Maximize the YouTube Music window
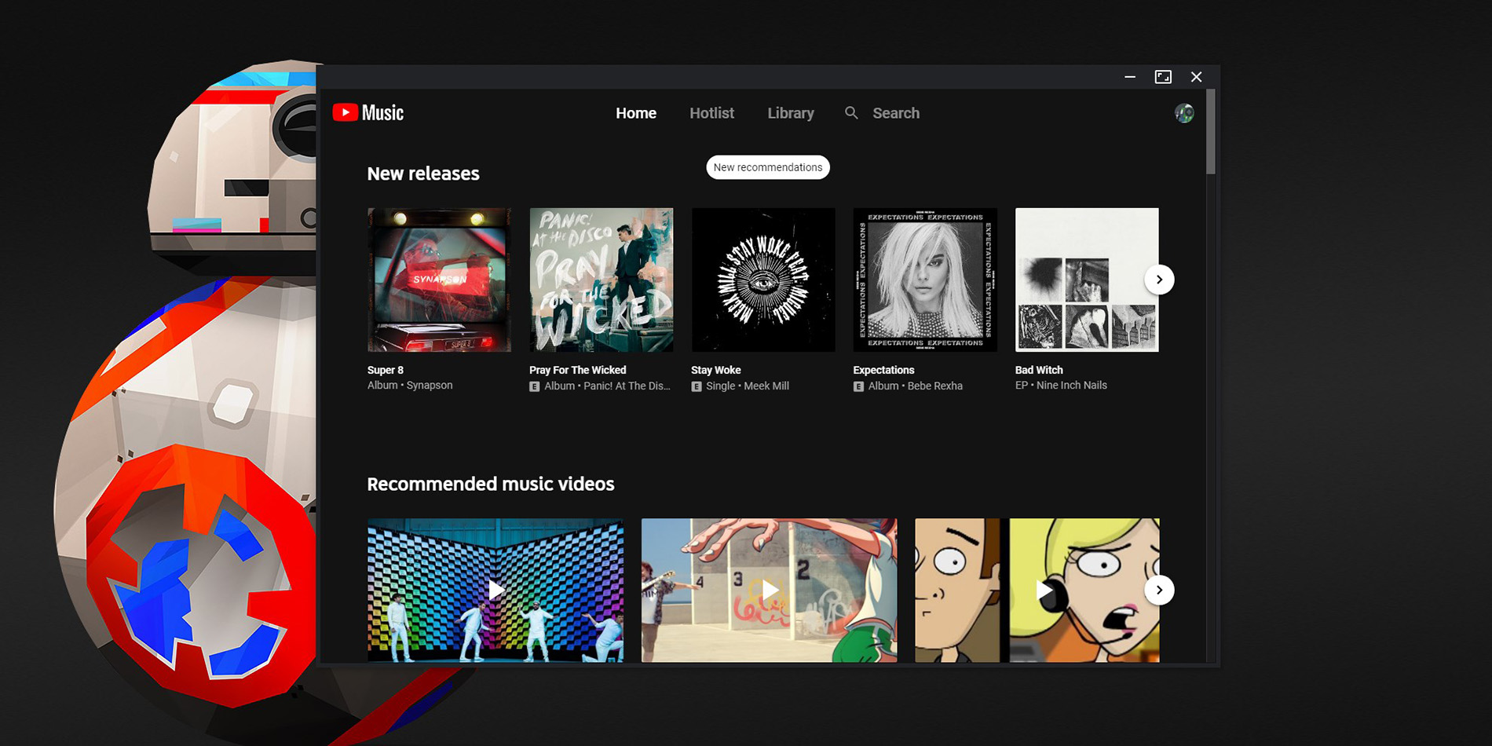Viewport: 1492px width, 746px height. pyautogui.click(x=1163, y=77)
